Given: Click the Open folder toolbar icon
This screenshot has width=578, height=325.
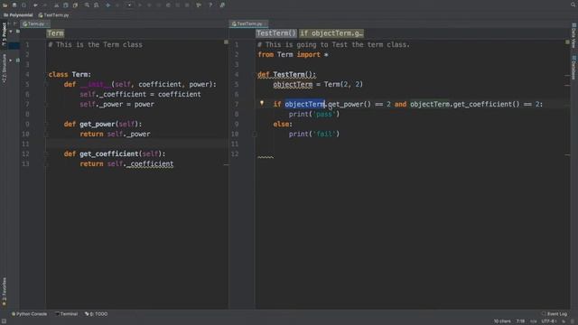Looking at the screenshot, I should (x=5, y=5).
